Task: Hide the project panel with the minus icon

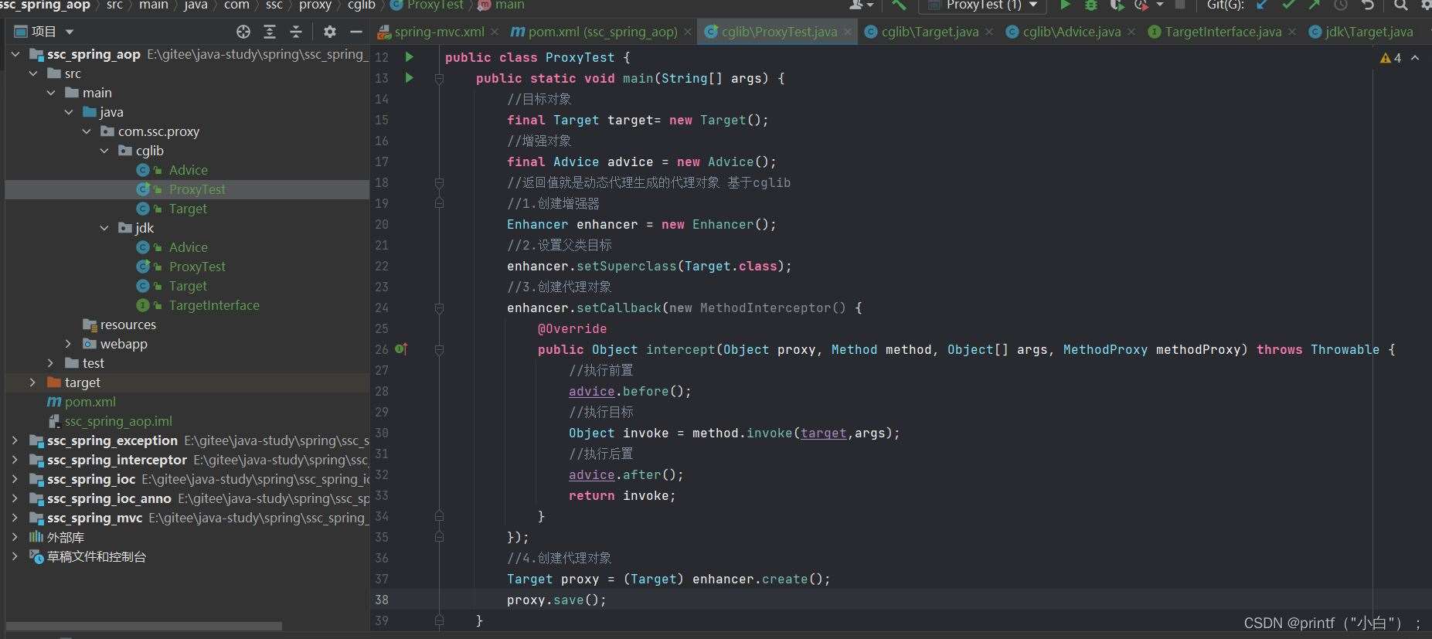Action: tap(355, 32)
